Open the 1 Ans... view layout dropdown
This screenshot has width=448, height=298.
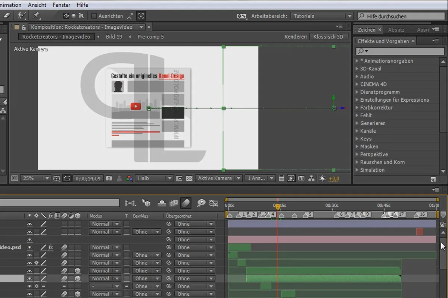261,178
